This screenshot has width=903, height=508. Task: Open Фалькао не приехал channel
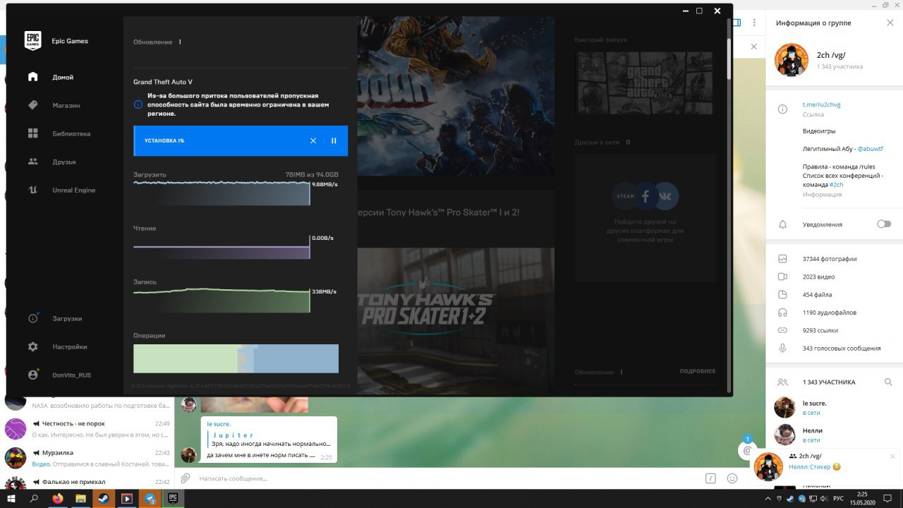click(87, 482)
